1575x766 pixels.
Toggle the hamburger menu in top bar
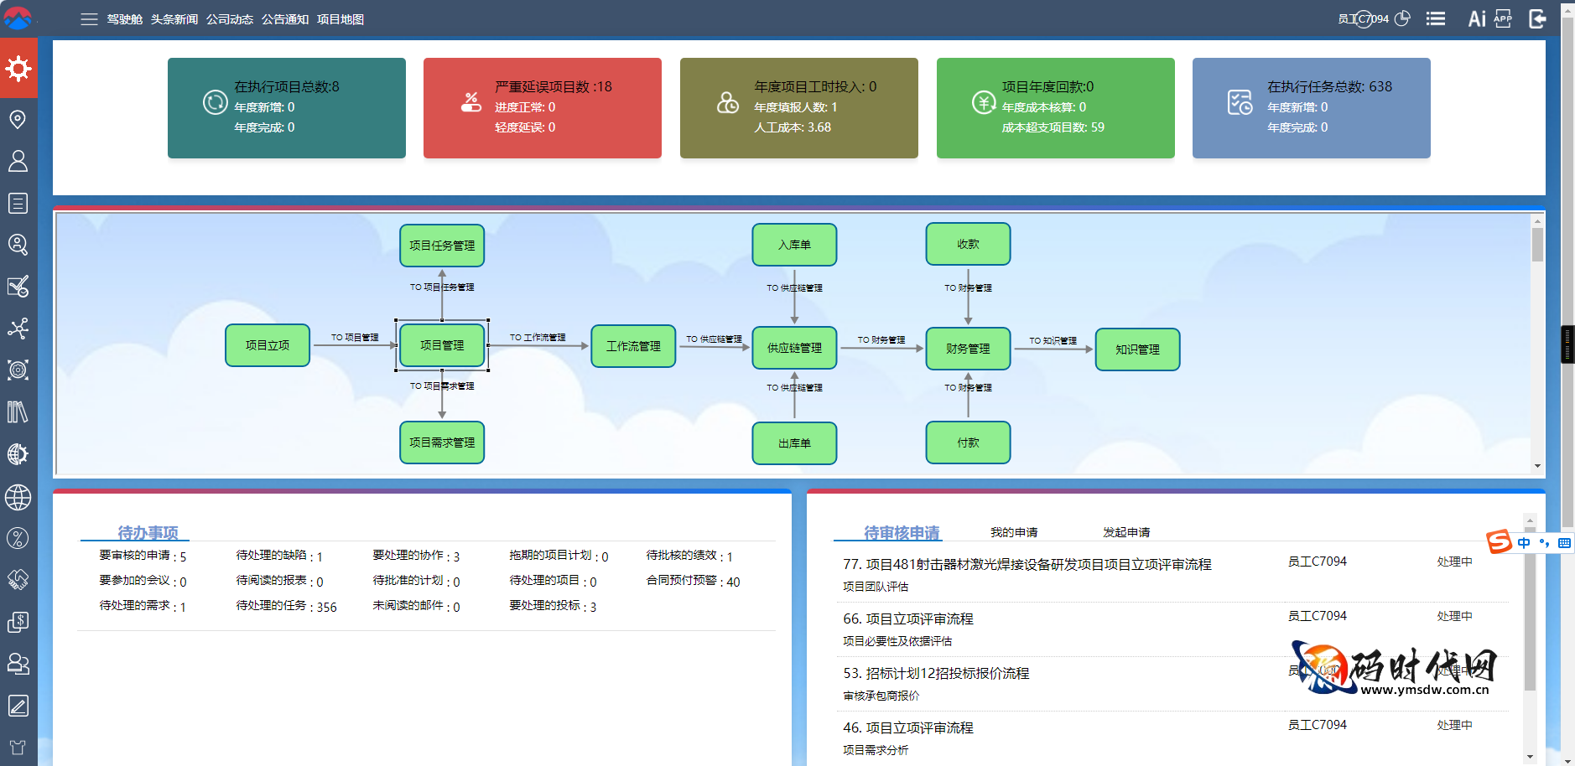pyautogui.click(x=89, y=19)
